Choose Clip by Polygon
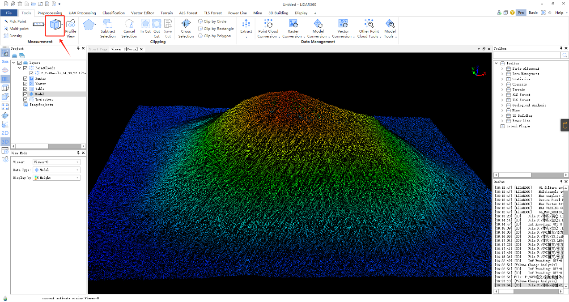Screen dimensions: 569x302 (x=214, y=36)
